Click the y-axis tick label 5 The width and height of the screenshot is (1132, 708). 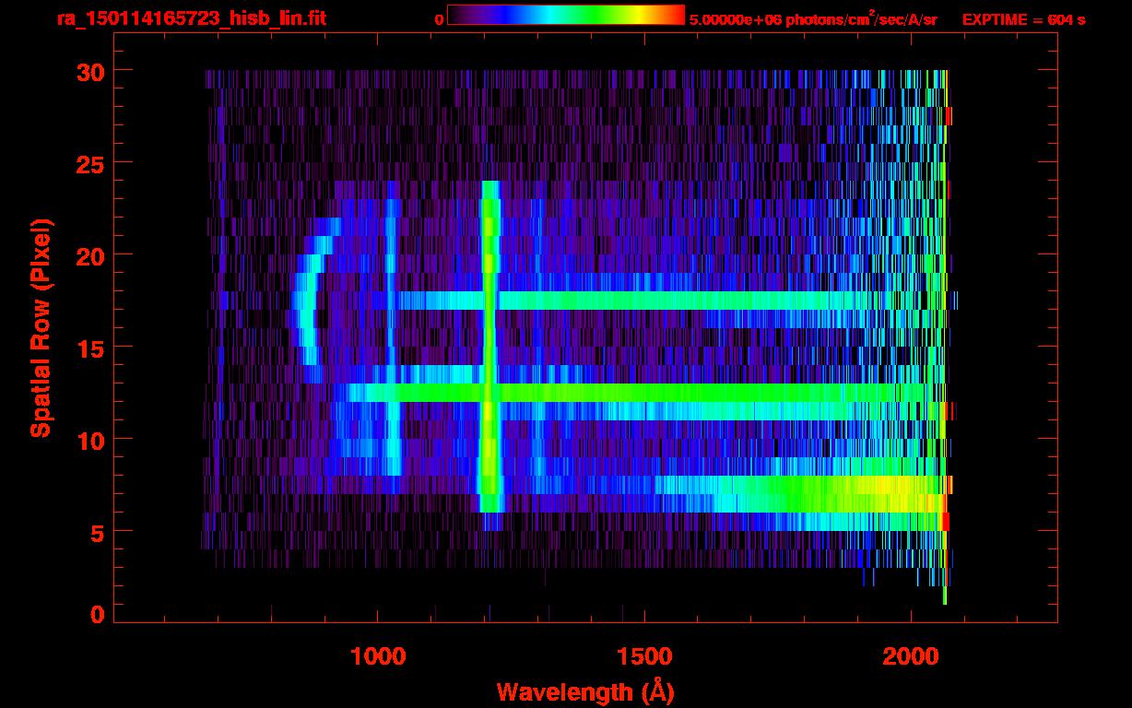click(x=96, y=532)
